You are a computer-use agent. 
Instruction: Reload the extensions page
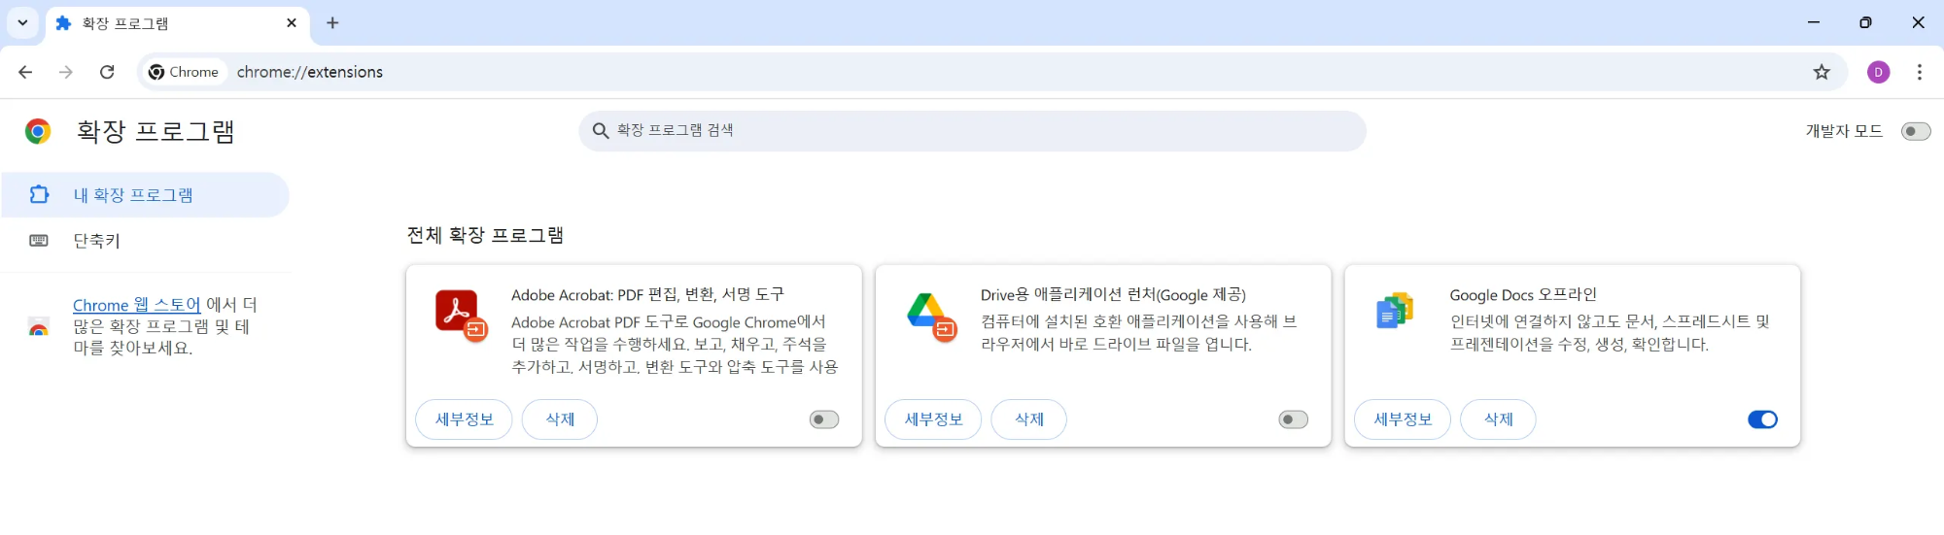107,72
